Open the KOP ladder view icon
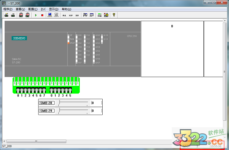The width and height of the screenshot is (229, 150). (x=71, y=16)
